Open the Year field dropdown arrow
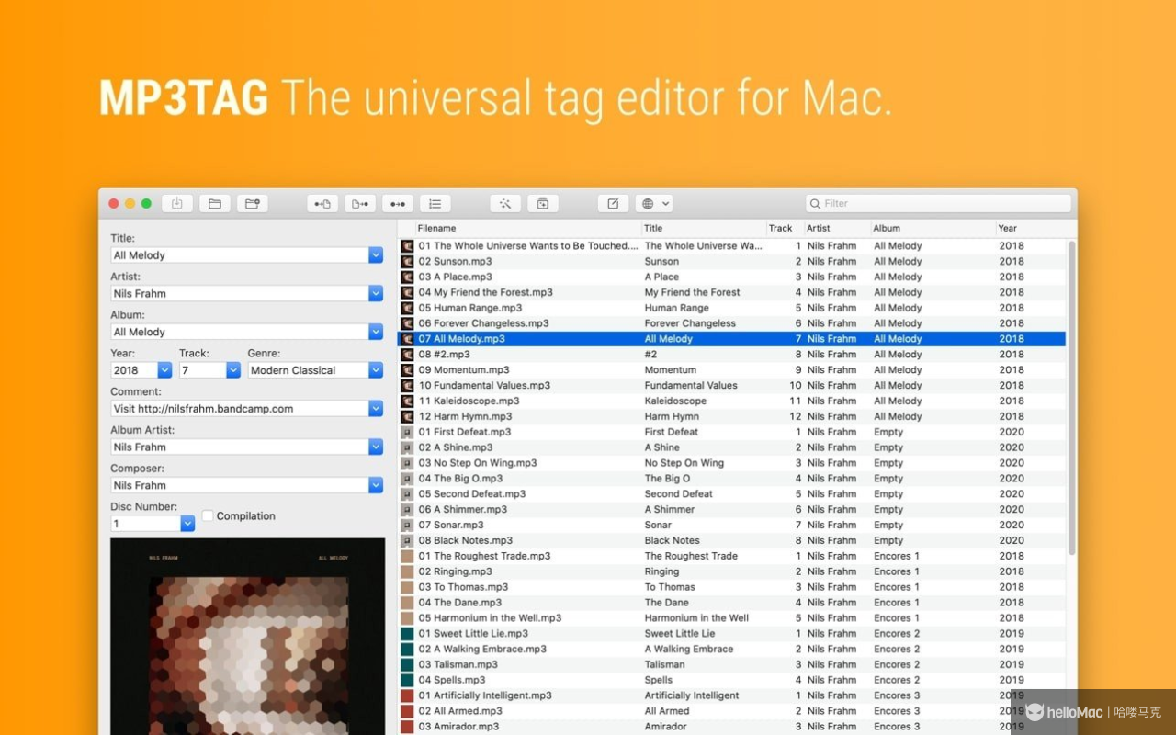 165,370
